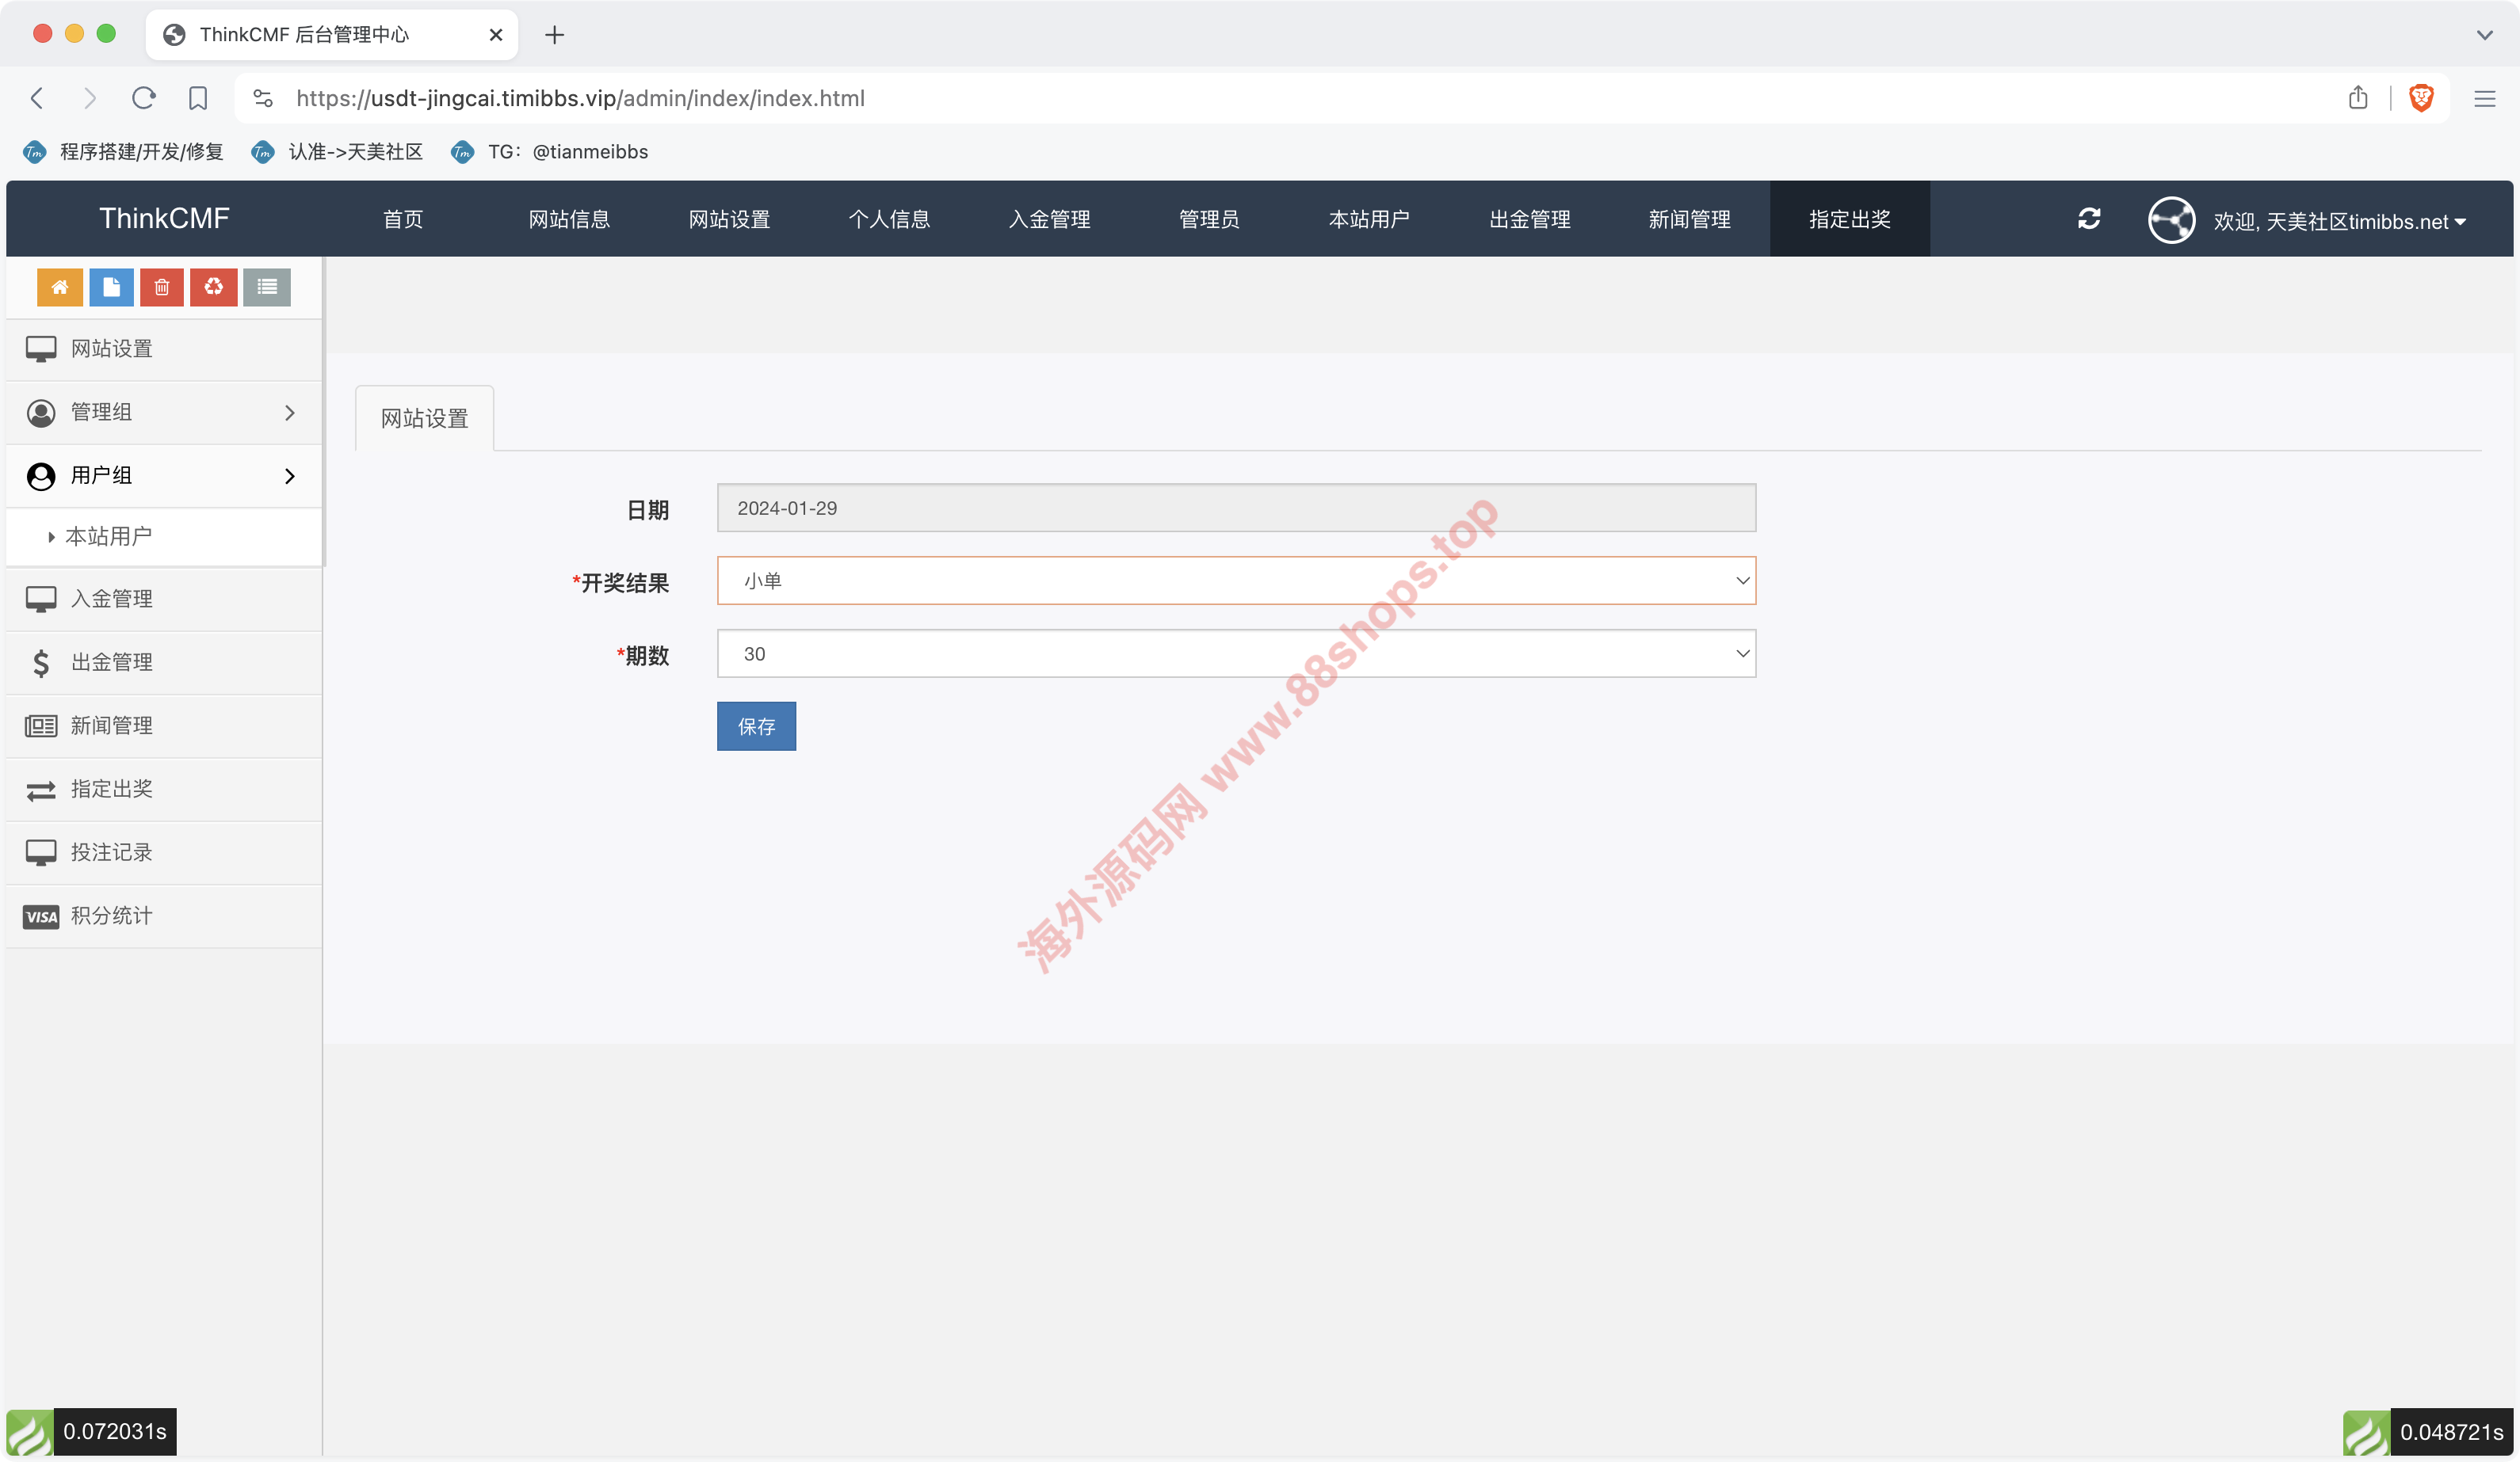Click the blue document shortcut icon
This screenshot has height=1462, width=2520.
pyautogui.click(x=111, y=287)
